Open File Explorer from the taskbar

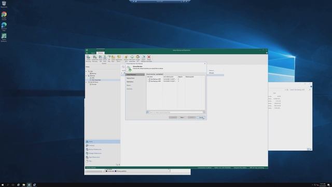24,185
